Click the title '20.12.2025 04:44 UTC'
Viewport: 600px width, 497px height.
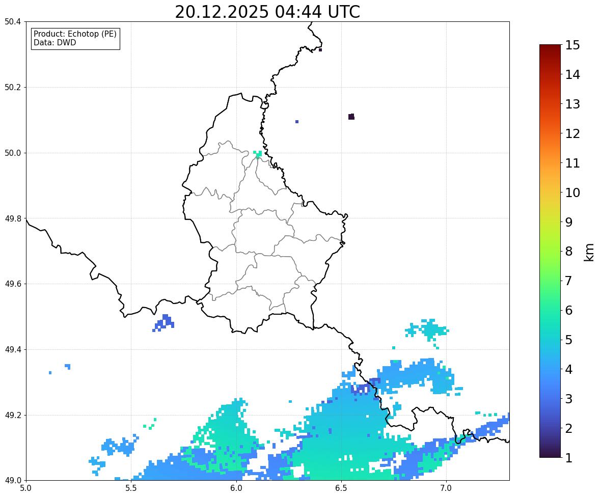click(x=267, y=12)
